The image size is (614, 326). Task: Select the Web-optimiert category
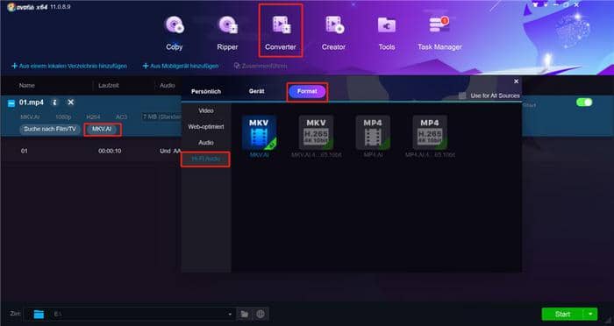click(206, 127)
